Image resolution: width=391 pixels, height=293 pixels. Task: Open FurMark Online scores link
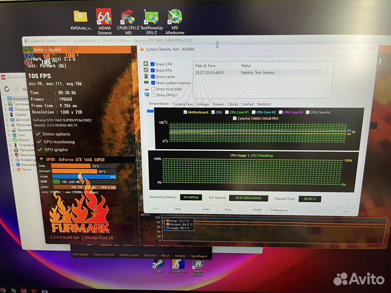pyautogui.click(x=129, y=255)
